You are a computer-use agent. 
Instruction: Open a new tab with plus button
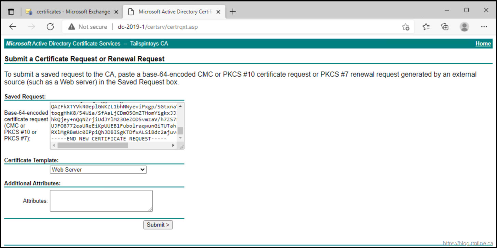pos(233,12)
